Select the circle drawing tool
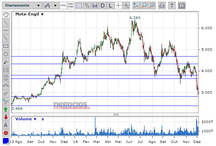 [6, 54]
